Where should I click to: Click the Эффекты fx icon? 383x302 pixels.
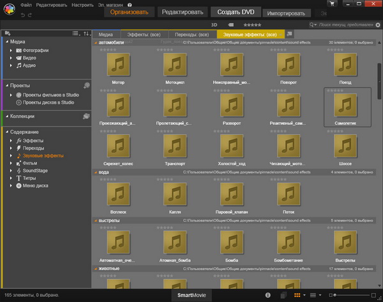click(19, 140)
